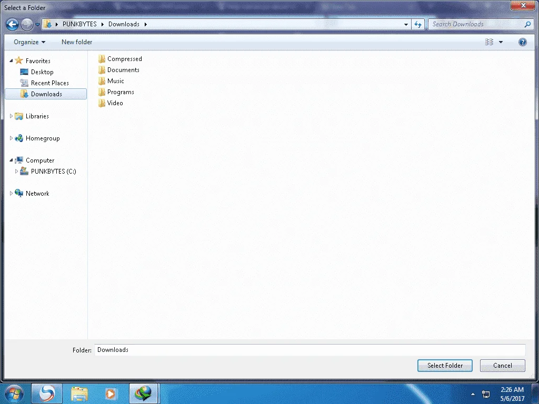Select the Compressed folder icon

(x=102, y=59)
